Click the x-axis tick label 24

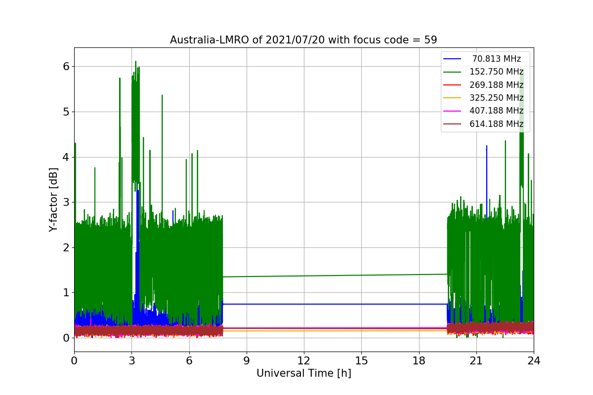click(534, 360)
